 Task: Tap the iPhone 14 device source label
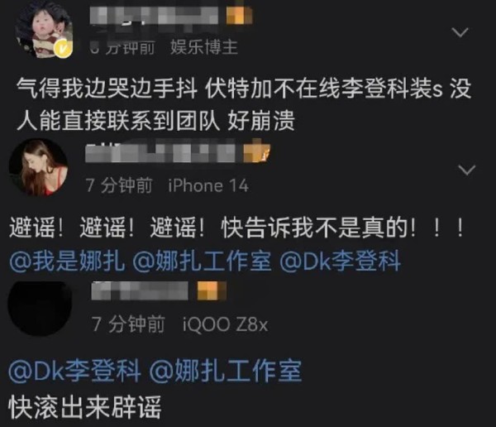pyautogui.click(x=207, y=185)
